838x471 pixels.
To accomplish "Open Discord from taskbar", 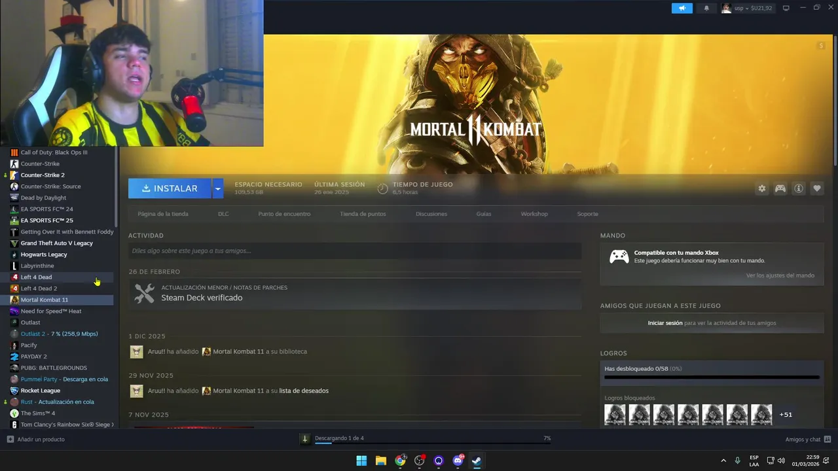I will click(458, 461).
